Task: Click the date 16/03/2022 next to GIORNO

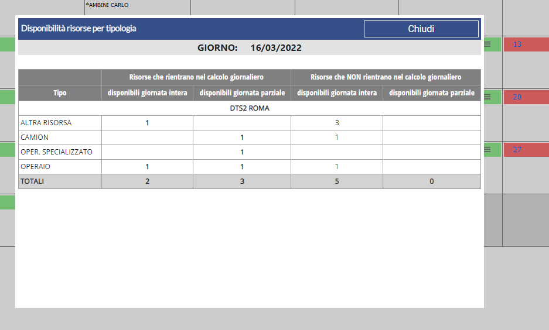Action: [x=275, y=48]
